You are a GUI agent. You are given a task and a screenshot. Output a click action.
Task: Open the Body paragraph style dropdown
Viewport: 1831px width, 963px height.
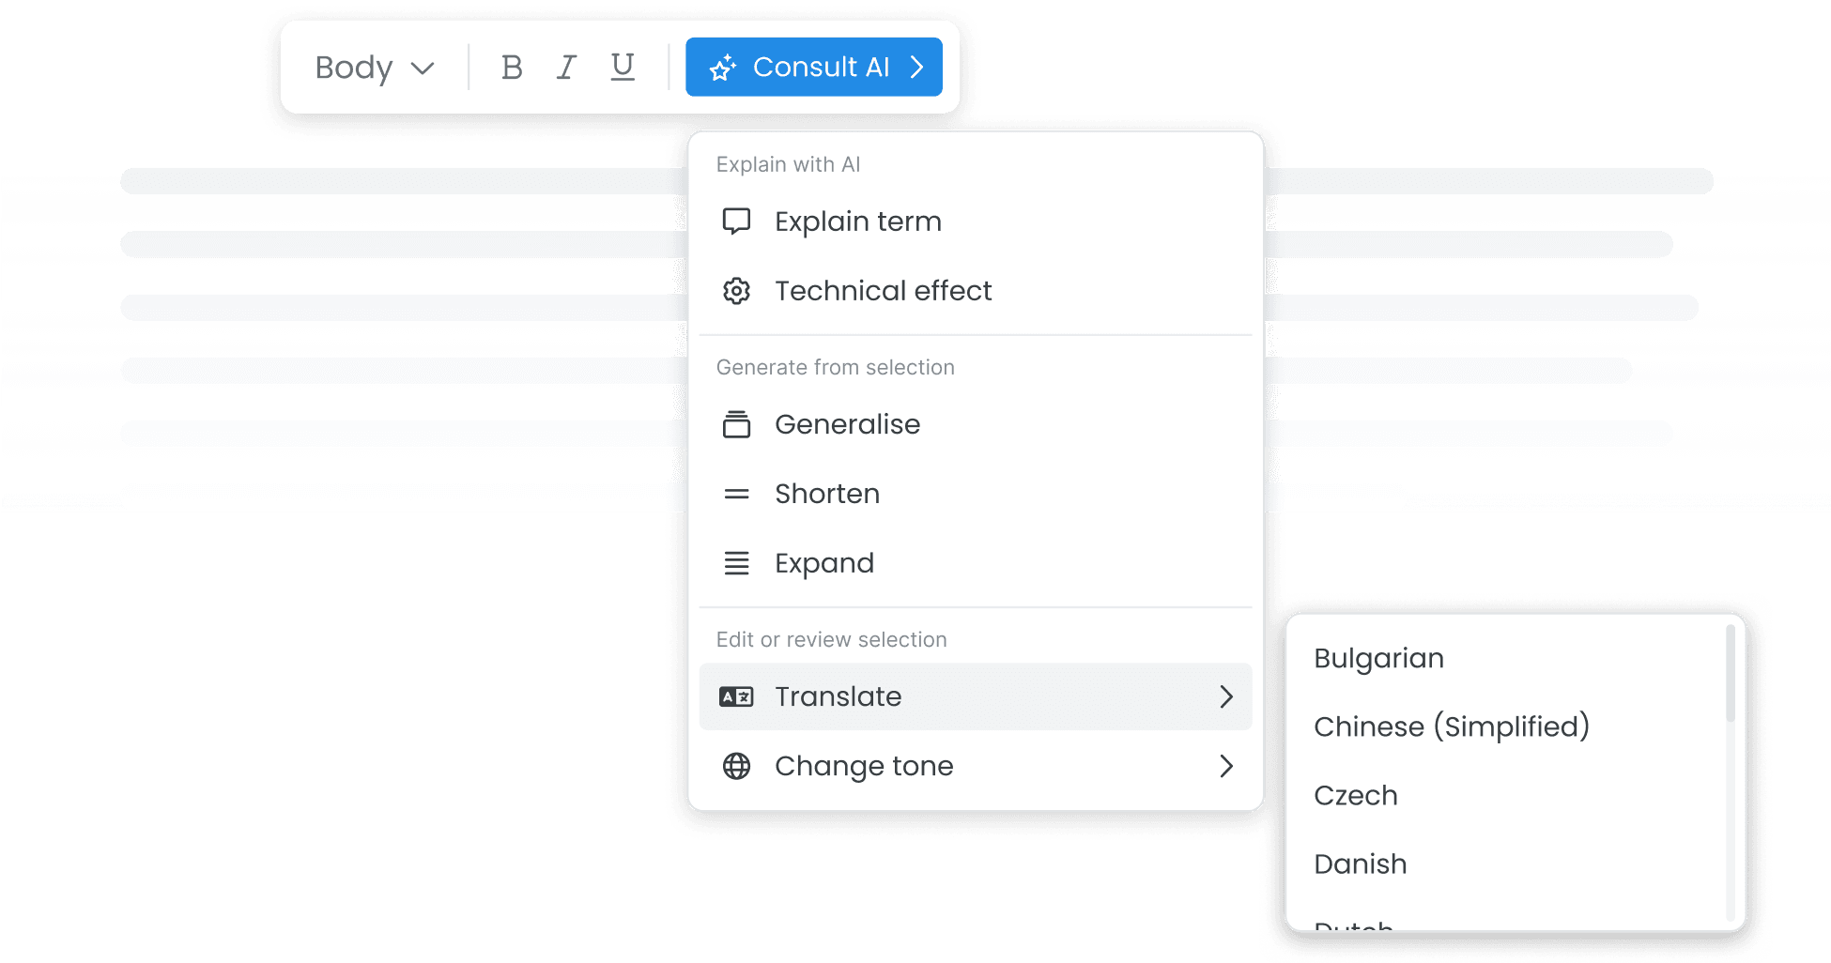pos(374,67)
